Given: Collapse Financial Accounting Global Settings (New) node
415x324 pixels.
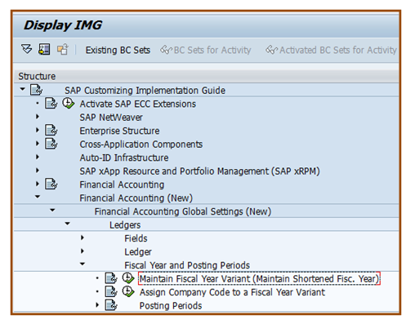Looking at the screenshot, I should (52, 210).
